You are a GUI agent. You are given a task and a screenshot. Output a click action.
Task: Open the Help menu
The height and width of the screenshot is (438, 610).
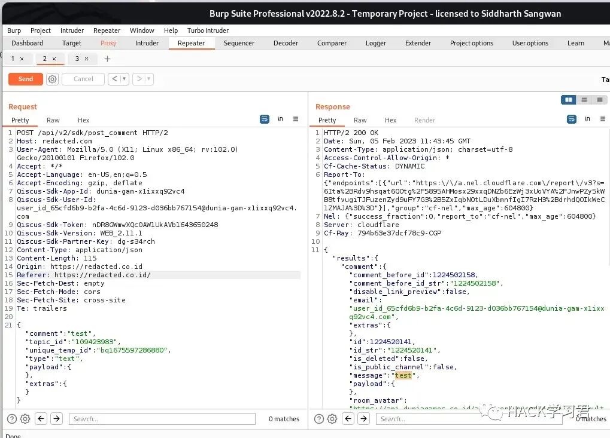(171, 30)
